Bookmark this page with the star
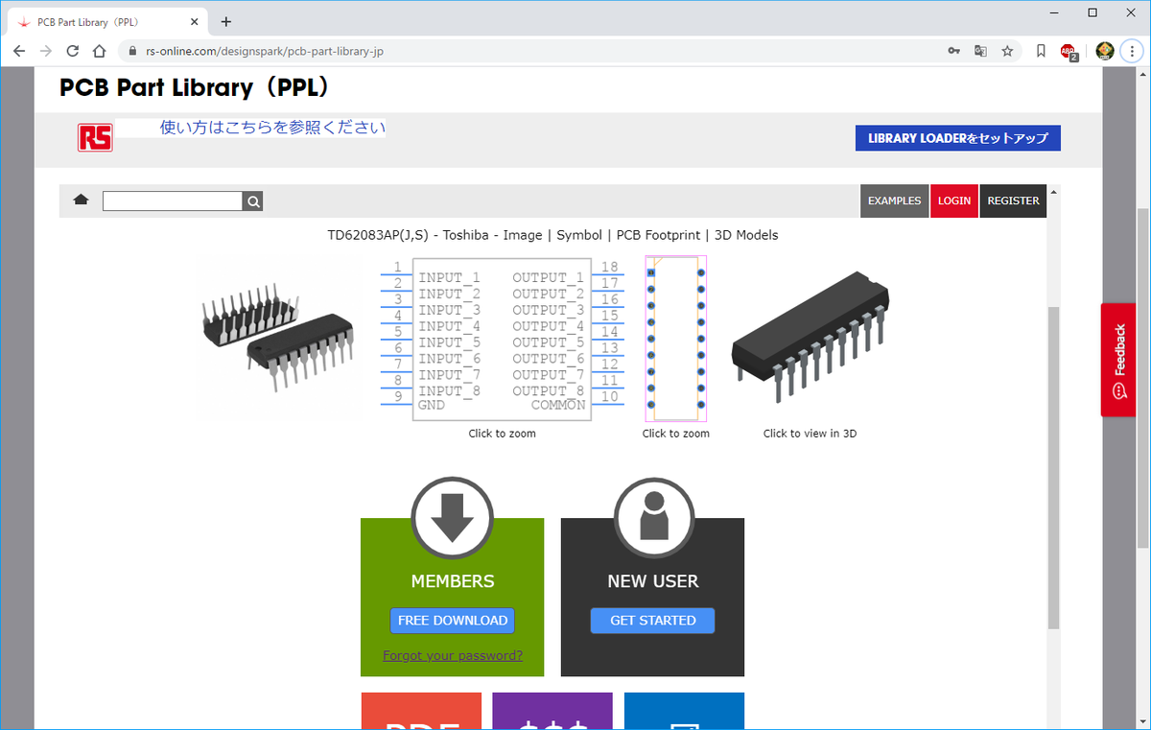Image resolution: width=1151 pixels, height=730 pixels. [x=1007, y=51]
